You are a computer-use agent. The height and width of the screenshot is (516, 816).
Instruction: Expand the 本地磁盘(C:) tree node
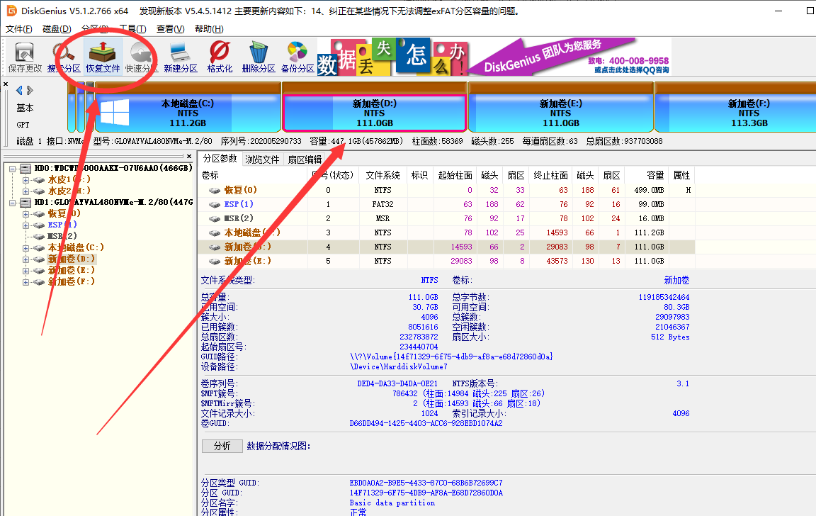pyautogui.click(x=25, y=248)
